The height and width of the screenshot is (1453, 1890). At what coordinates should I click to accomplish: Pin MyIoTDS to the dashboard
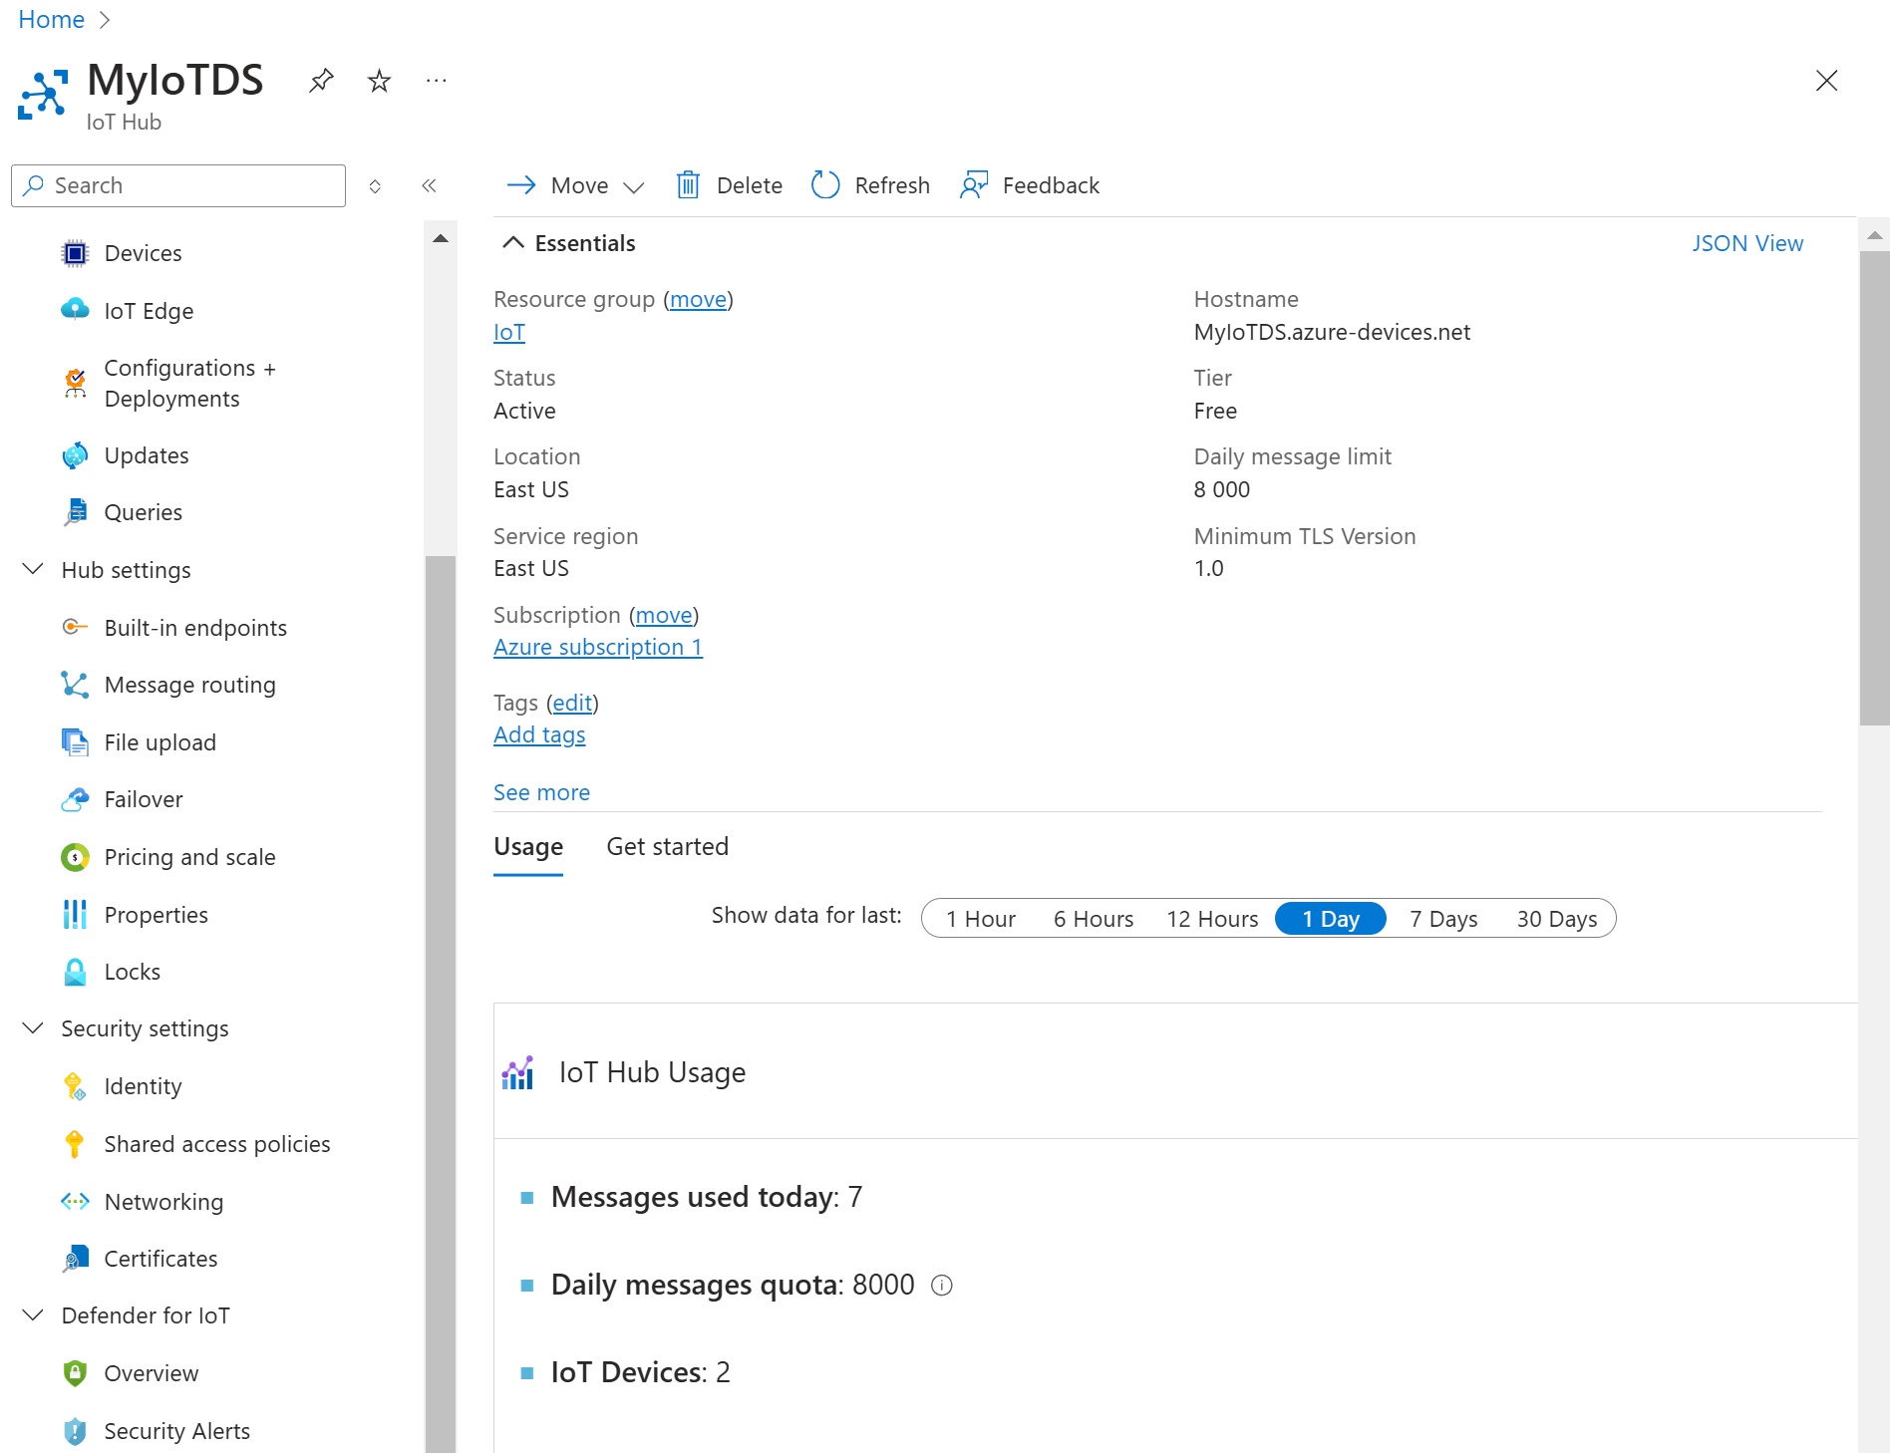click(x=321, y=80)
